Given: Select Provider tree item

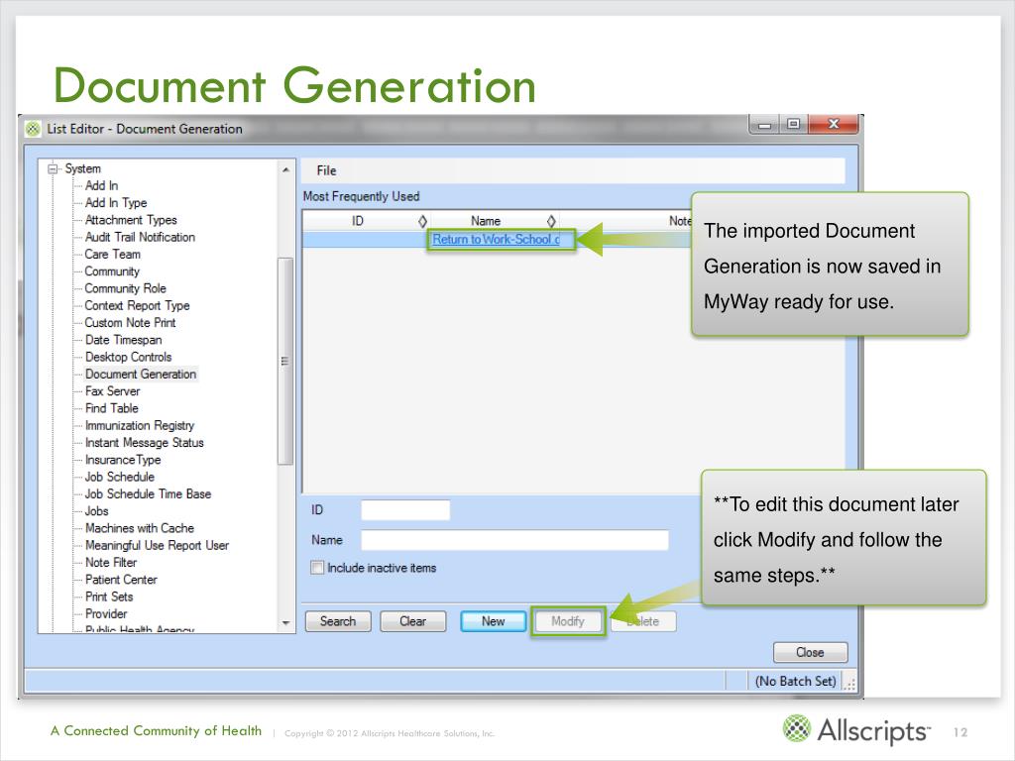Looking at the screenshot, I should [106, 614].
